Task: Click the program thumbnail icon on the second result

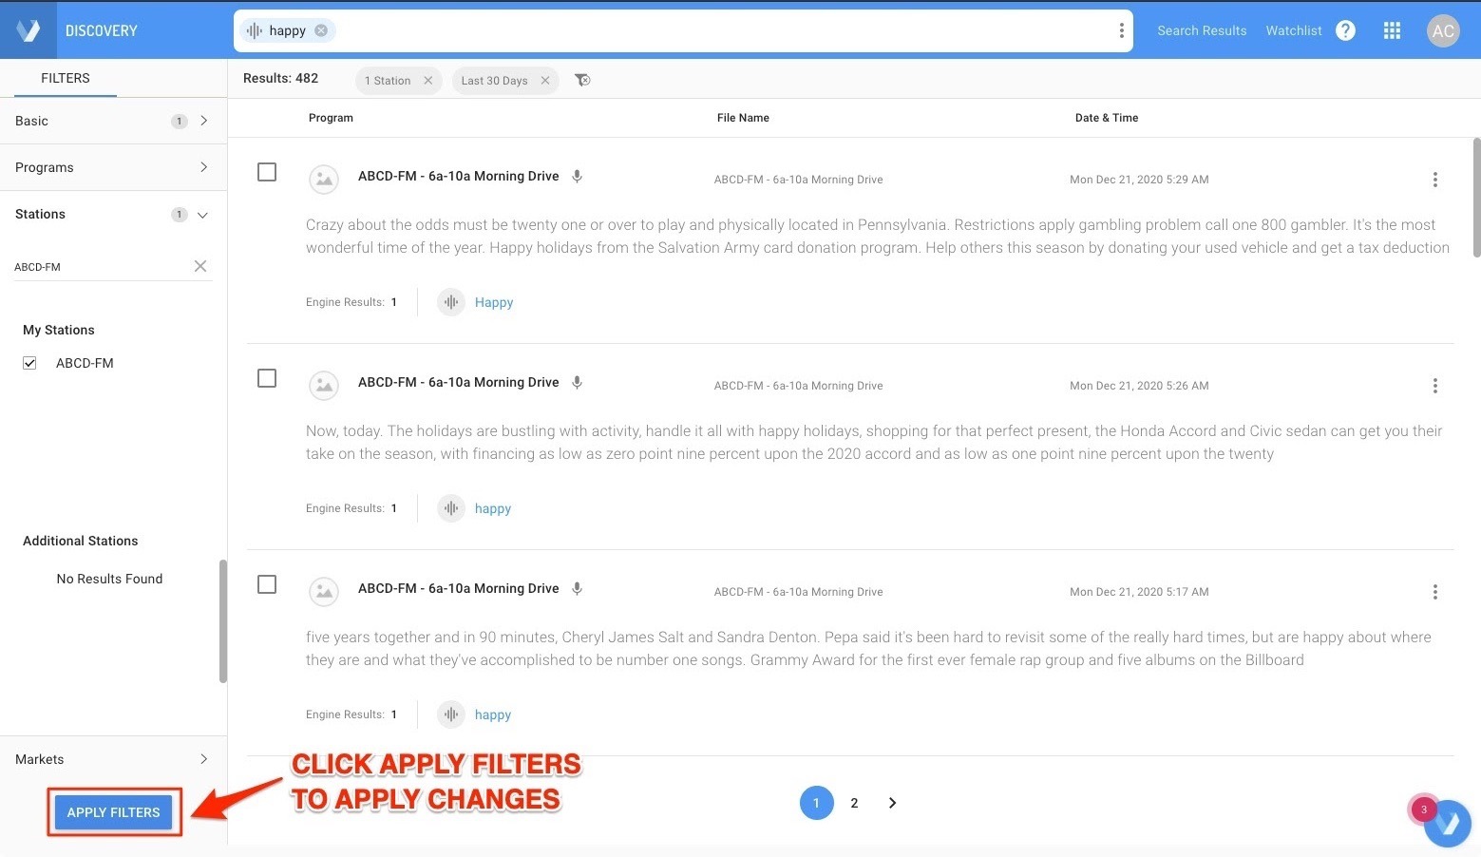Action: (323, 385)
